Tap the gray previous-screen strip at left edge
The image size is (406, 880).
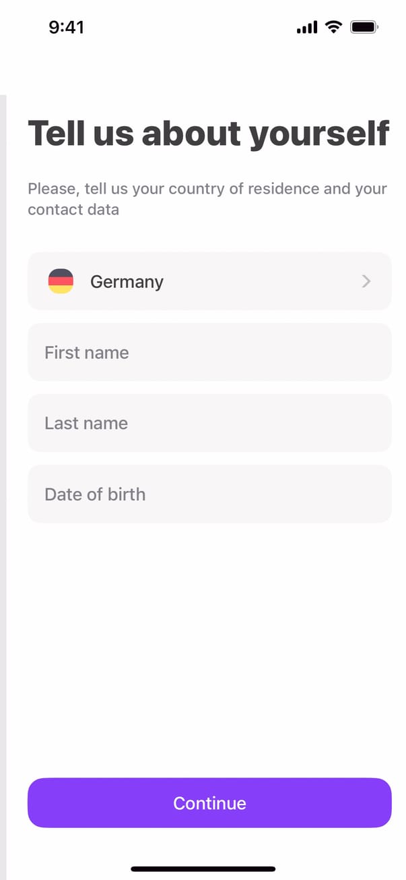3,472
